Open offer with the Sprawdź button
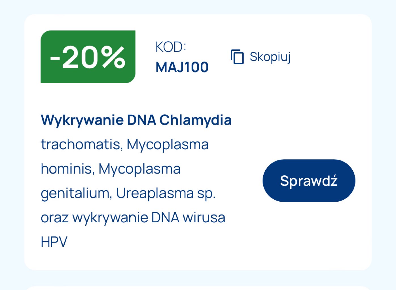The width and height of the screenshot is (396, 290). click(x=309, y=181)
